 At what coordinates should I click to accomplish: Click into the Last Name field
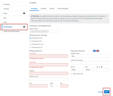click(x=49, y=65)
